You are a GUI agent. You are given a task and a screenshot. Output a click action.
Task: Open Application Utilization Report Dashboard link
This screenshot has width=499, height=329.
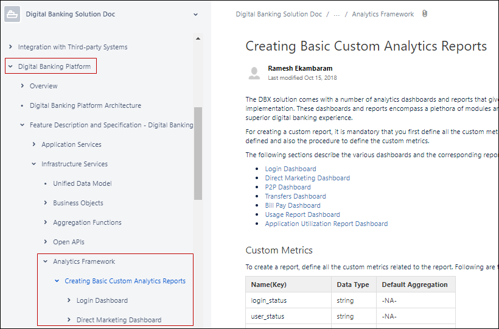(326, 224)
